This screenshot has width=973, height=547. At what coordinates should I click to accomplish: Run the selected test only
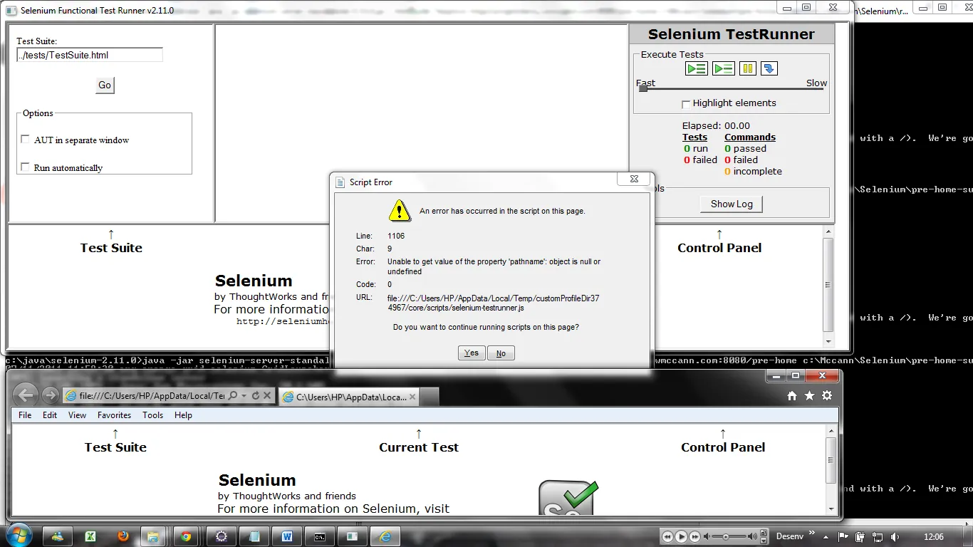[724, 68]
